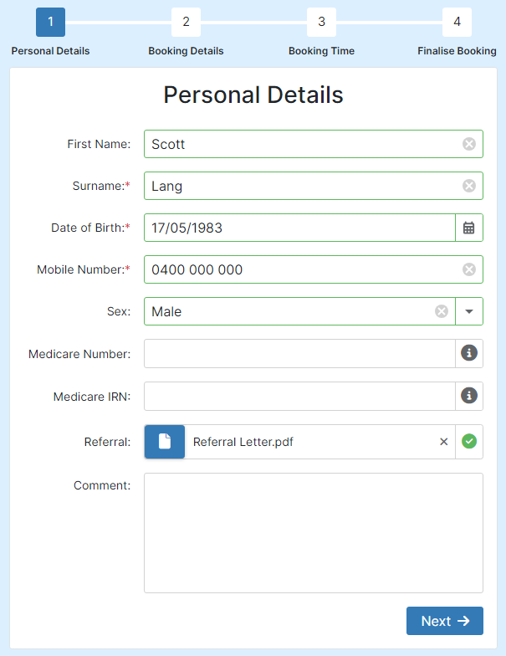Show Medicare IRN info icon

click(468, 395)
